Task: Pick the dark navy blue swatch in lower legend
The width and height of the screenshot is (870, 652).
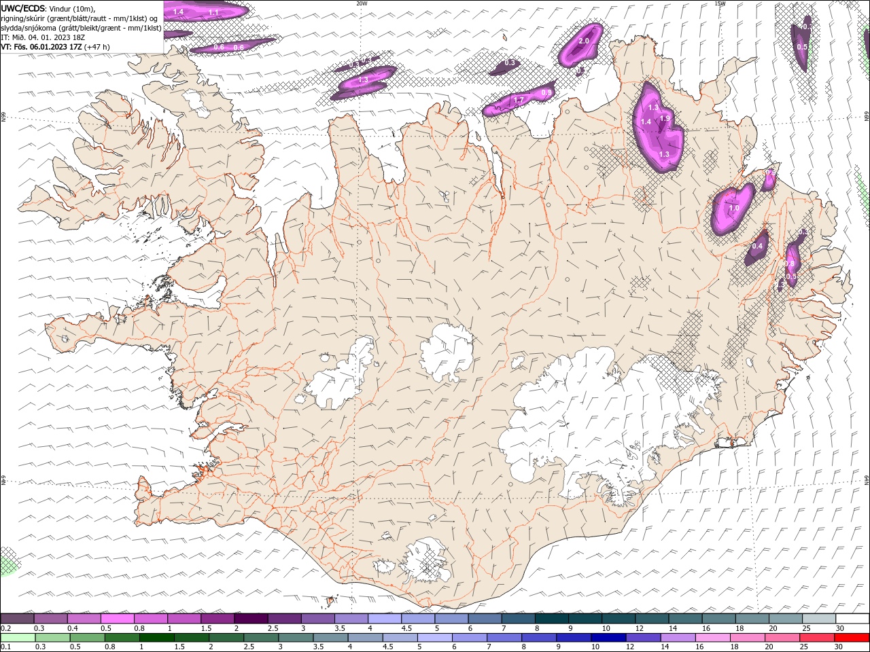Action: click(608, 637)
